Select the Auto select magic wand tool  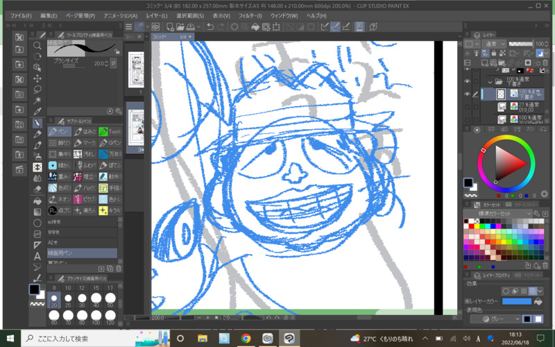coord(37,101)
